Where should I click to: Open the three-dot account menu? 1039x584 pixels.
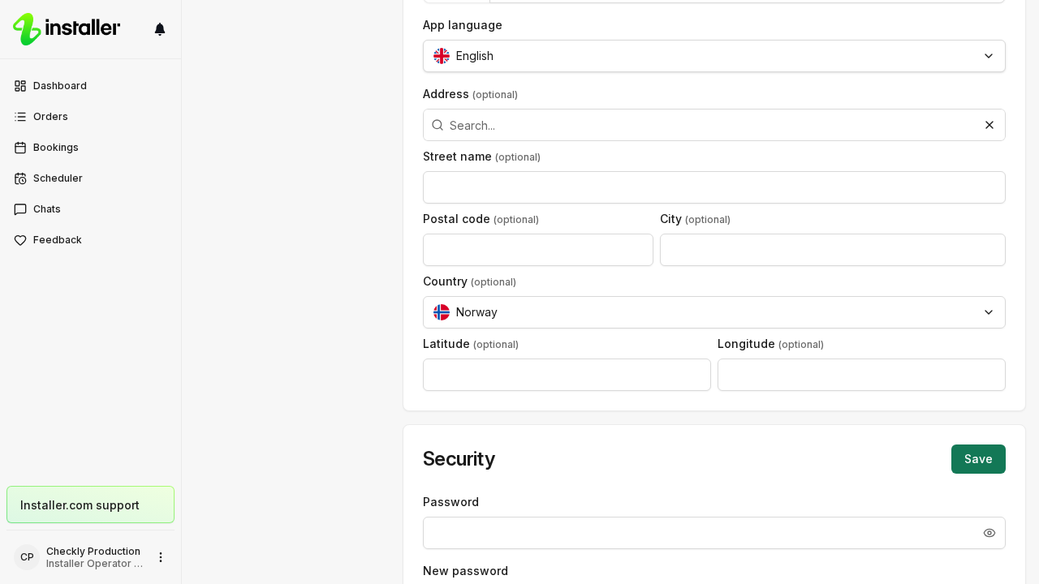coord(161,557)
